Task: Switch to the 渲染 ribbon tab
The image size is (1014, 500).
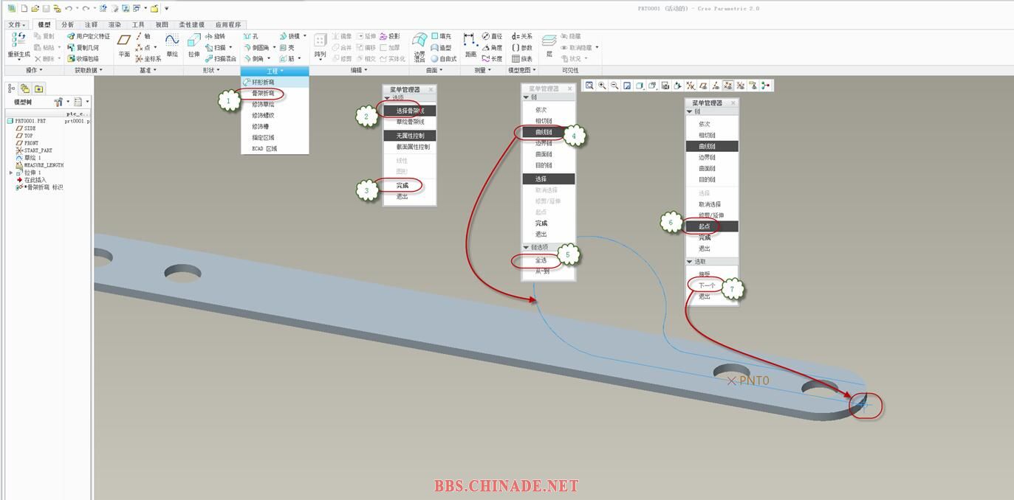Action: [x=114, y=24]
